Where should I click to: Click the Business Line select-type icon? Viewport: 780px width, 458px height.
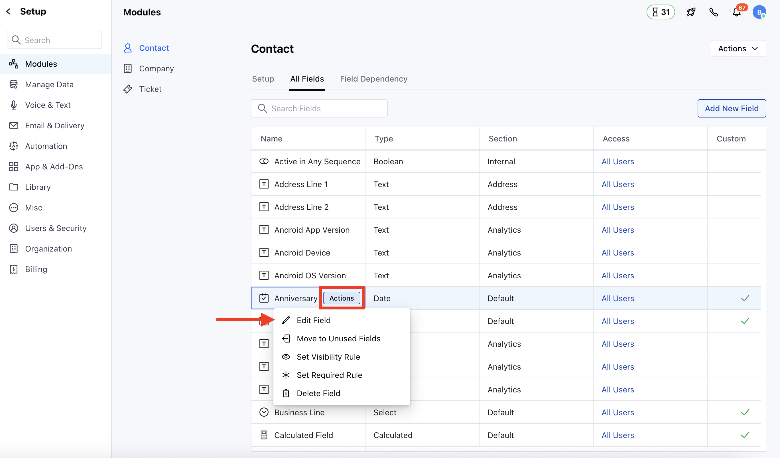(x=264, y=412)
